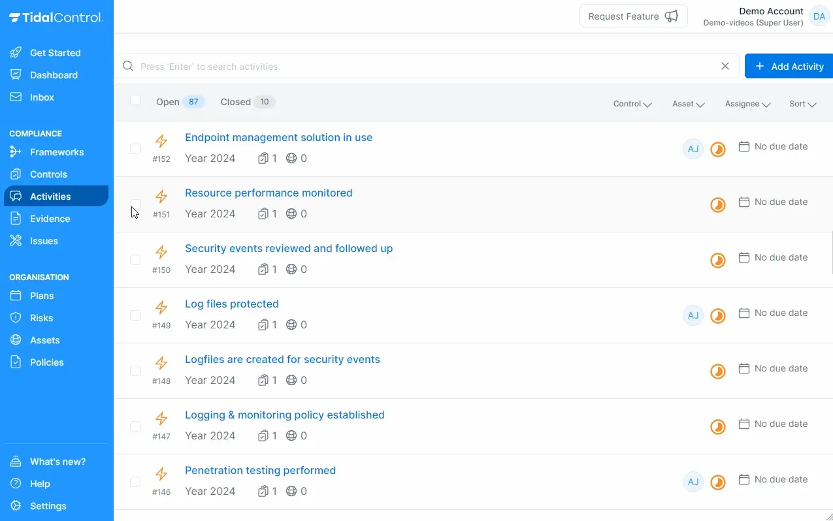Image resolution: width=833 pixels, height=521 pixels.
Task: Switch to the Open activities tab
Action: click(180, 102)
